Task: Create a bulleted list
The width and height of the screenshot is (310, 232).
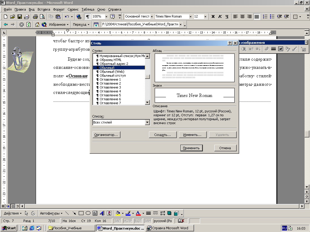Action: [272, 17]
